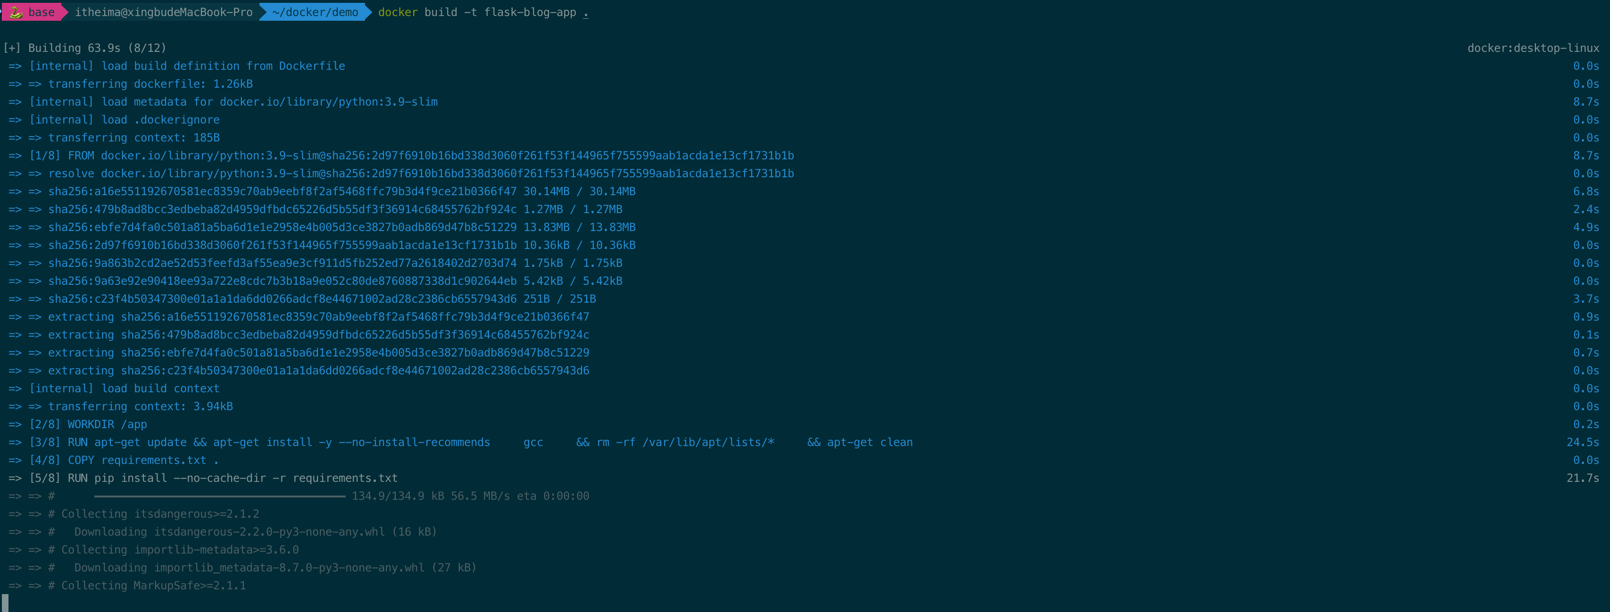Screen dimensions: 1610x612
Task: Click the itheima@xingbudeMacBook-Pro host segment
Action: coord(164,12)
